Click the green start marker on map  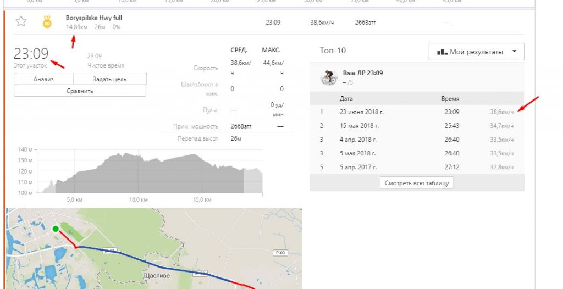(x=55, y=229)
